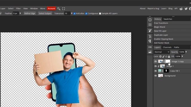Click clipping mask arrow on Image 1 layer
Image resolution: width=191 pixels, height=107 pixels.
point(158,66)
